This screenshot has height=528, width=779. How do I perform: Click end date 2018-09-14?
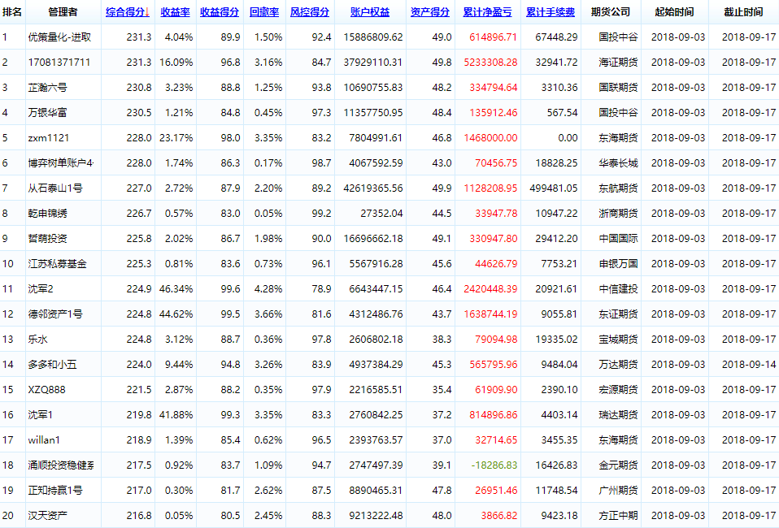coord(749,365)
